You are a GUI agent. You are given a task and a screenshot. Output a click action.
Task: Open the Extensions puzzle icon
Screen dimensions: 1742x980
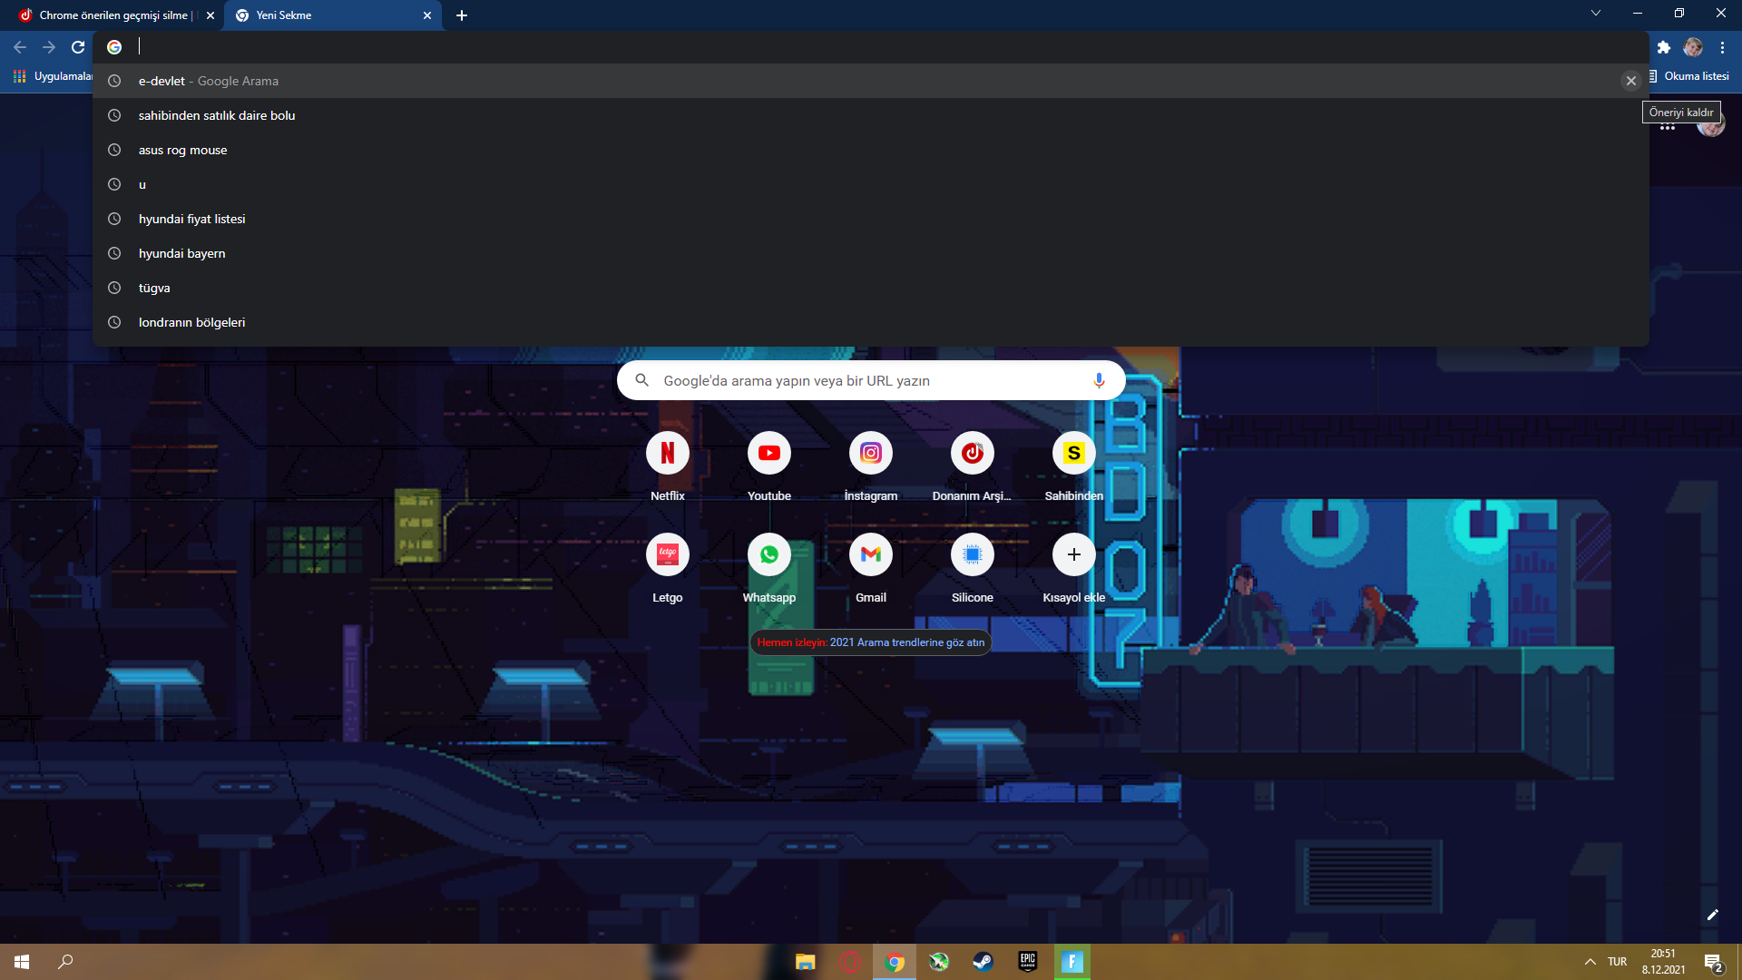tap(1663, 47)
